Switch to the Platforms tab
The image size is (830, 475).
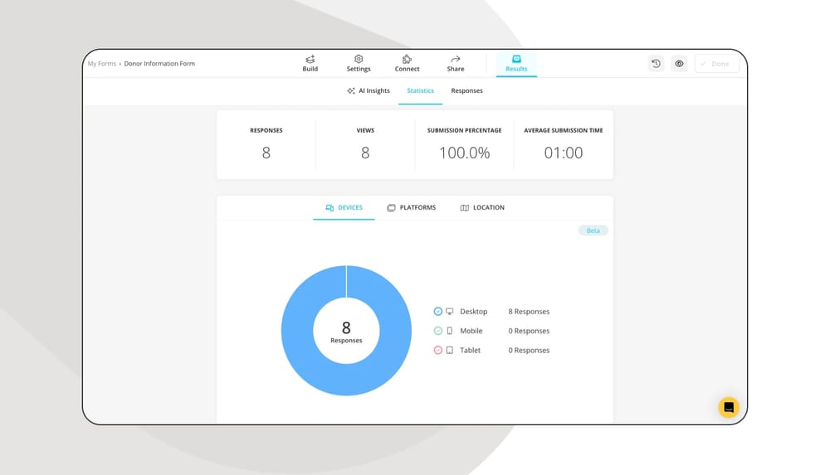pyautogui.click(x=412, y=208)
